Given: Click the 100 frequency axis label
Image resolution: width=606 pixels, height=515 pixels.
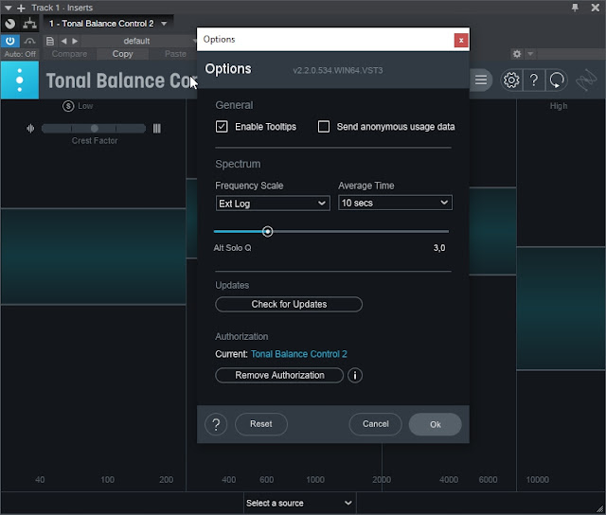Looking at the screenshot, I should [107, 480].
